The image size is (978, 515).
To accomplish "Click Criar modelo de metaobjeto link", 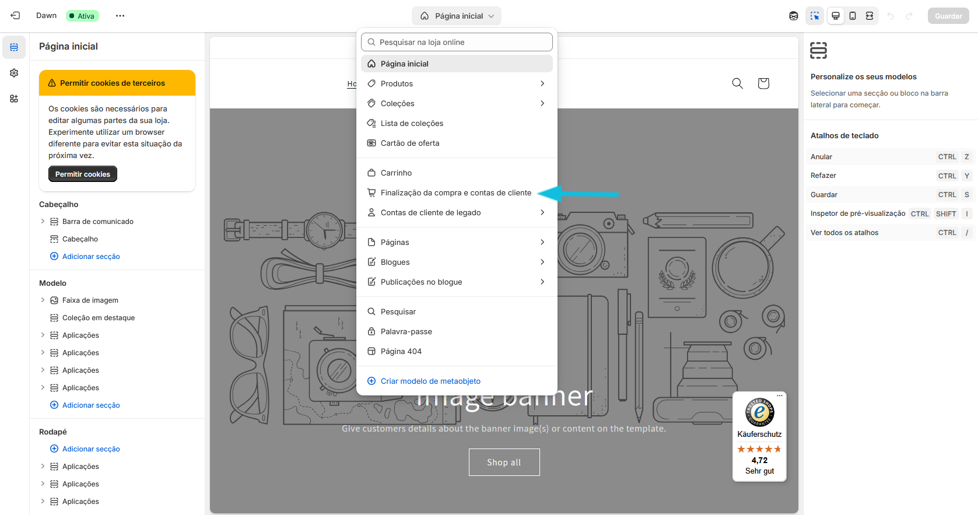I will click(x=430, y=381).
